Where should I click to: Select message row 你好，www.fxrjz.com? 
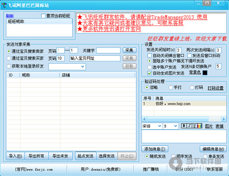(184, 104)
